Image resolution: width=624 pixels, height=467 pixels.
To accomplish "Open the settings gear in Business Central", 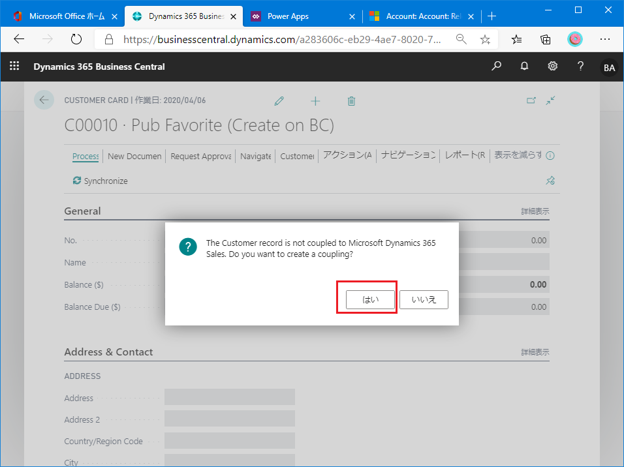I will (553, 66).
